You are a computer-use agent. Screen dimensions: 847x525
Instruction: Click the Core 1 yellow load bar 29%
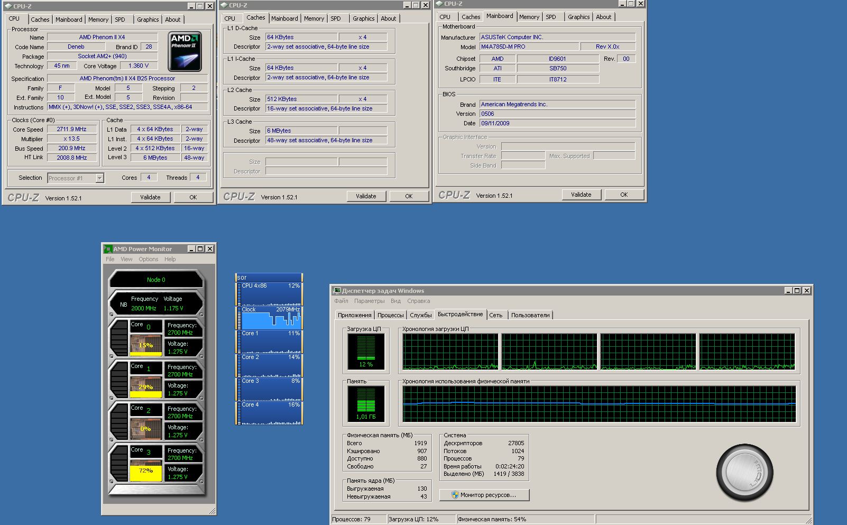click(x=146, y=394)
